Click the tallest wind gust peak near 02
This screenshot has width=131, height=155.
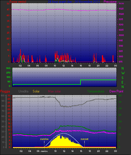click(20, 49)
